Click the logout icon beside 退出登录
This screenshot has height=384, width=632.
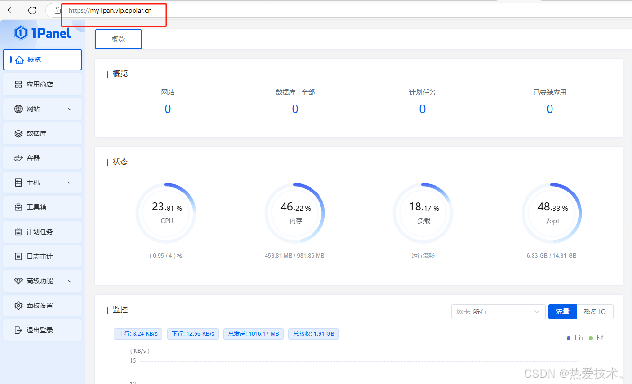tap(18, 330)
